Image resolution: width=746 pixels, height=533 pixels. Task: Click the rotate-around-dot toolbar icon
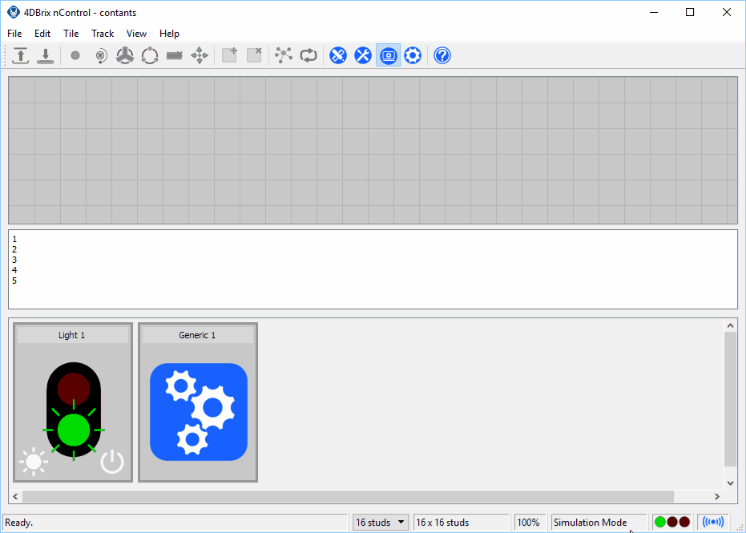click(100, 55)
